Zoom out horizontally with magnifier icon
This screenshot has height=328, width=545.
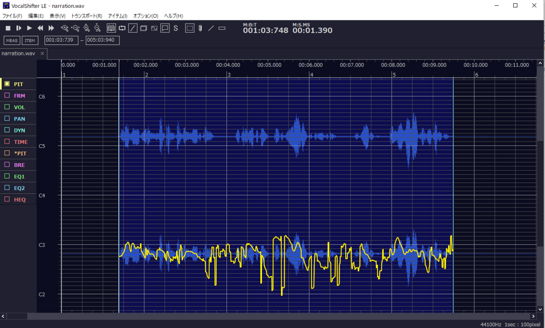coord(75,28)
